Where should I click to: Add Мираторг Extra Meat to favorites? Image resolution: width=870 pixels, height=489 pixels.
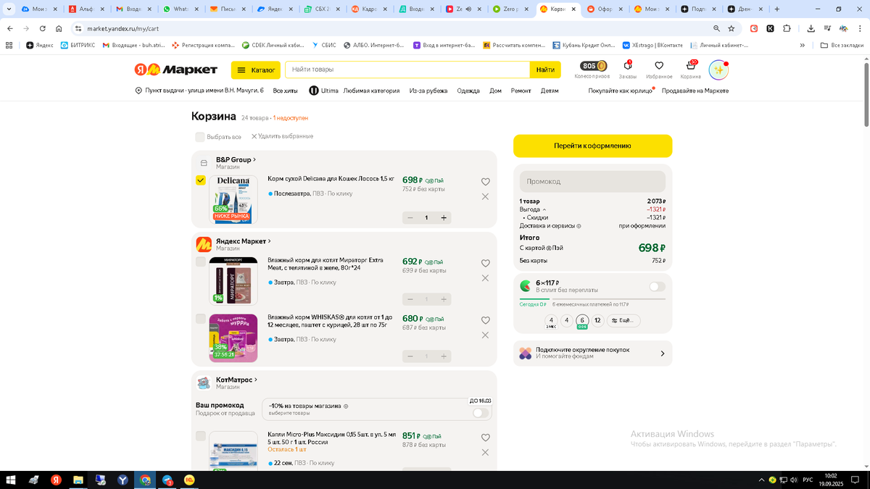tap(486, 263)
